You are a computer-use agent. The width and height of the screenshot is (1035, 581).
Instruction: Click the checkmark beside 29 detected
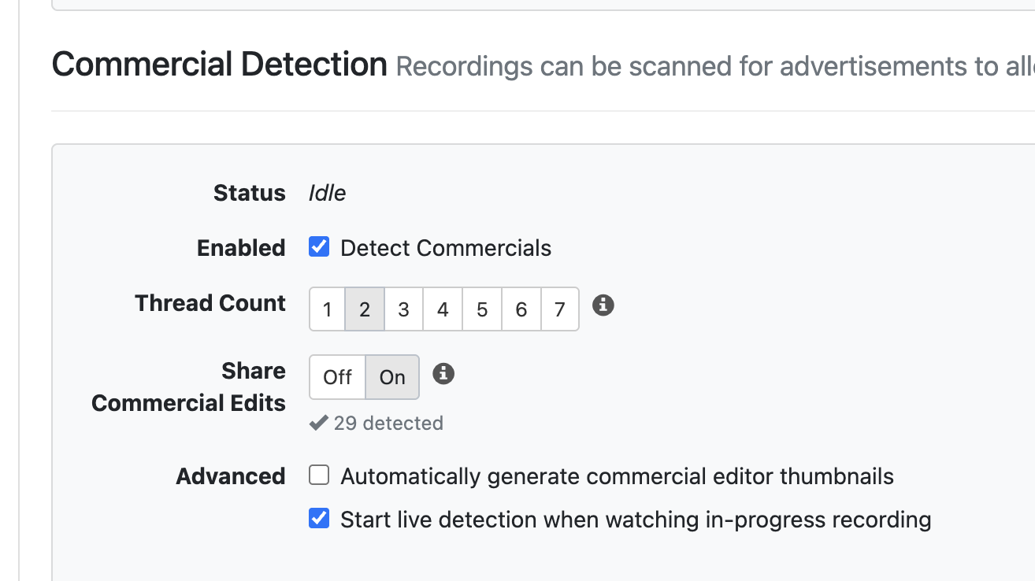pos(318,424)
